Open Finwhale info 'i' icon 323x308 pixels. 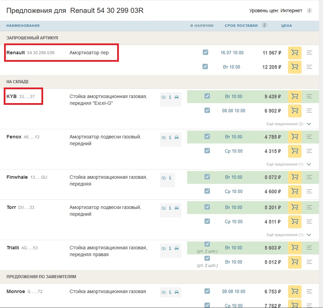point(170,177)
